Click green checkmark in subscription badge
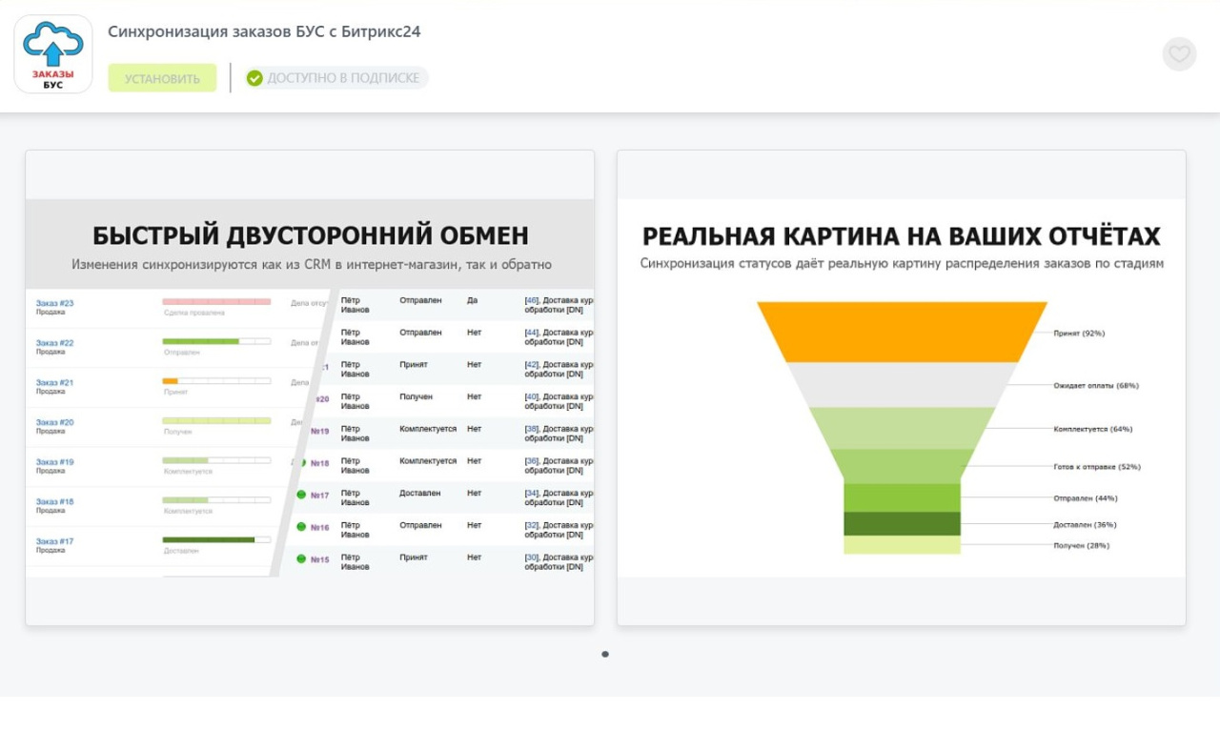This screenshot has height=750, width=1220. 254,78
